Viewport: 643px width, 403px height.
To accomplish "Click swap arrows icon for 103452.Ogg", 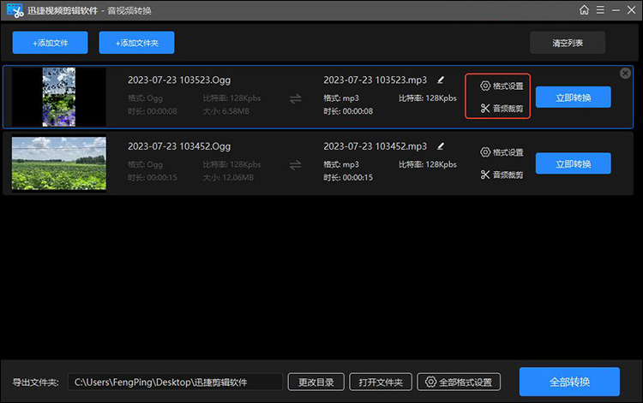I will click(295, 165).
